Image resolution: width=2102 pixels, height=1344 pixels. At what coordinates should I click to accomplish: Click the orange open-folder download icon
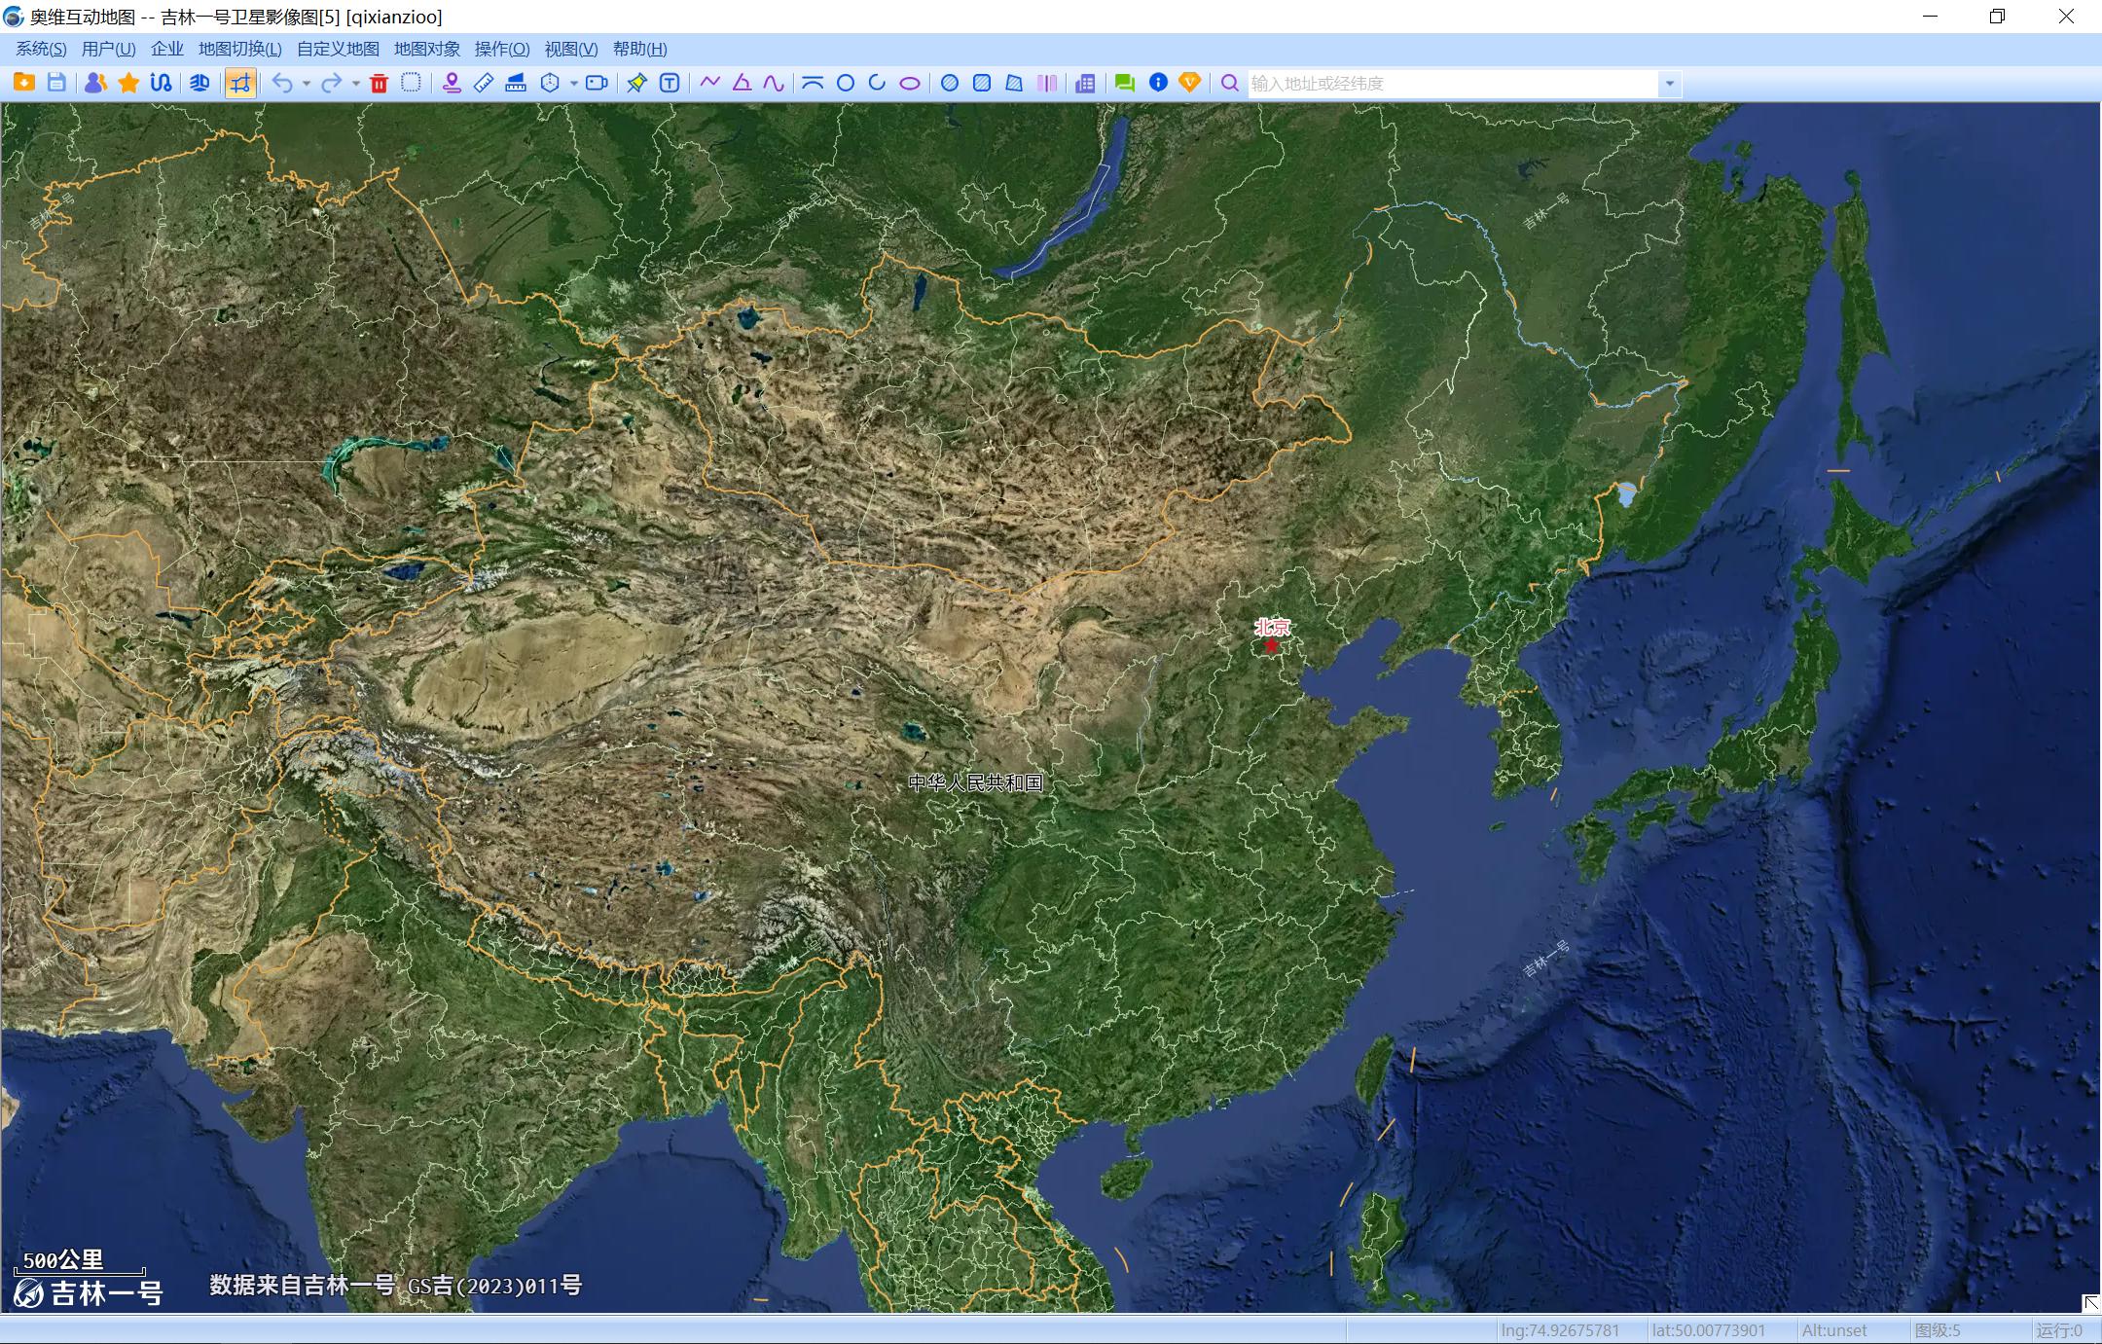click(x=24, y=83)
